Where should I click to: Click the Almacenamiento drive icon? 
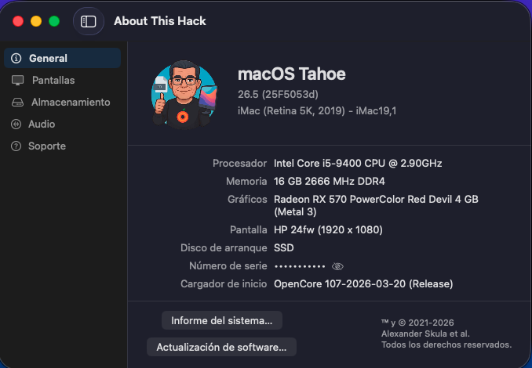(x=17, y=103)
